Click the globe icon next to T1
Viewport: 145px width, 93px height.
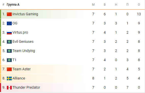point(9,60)
